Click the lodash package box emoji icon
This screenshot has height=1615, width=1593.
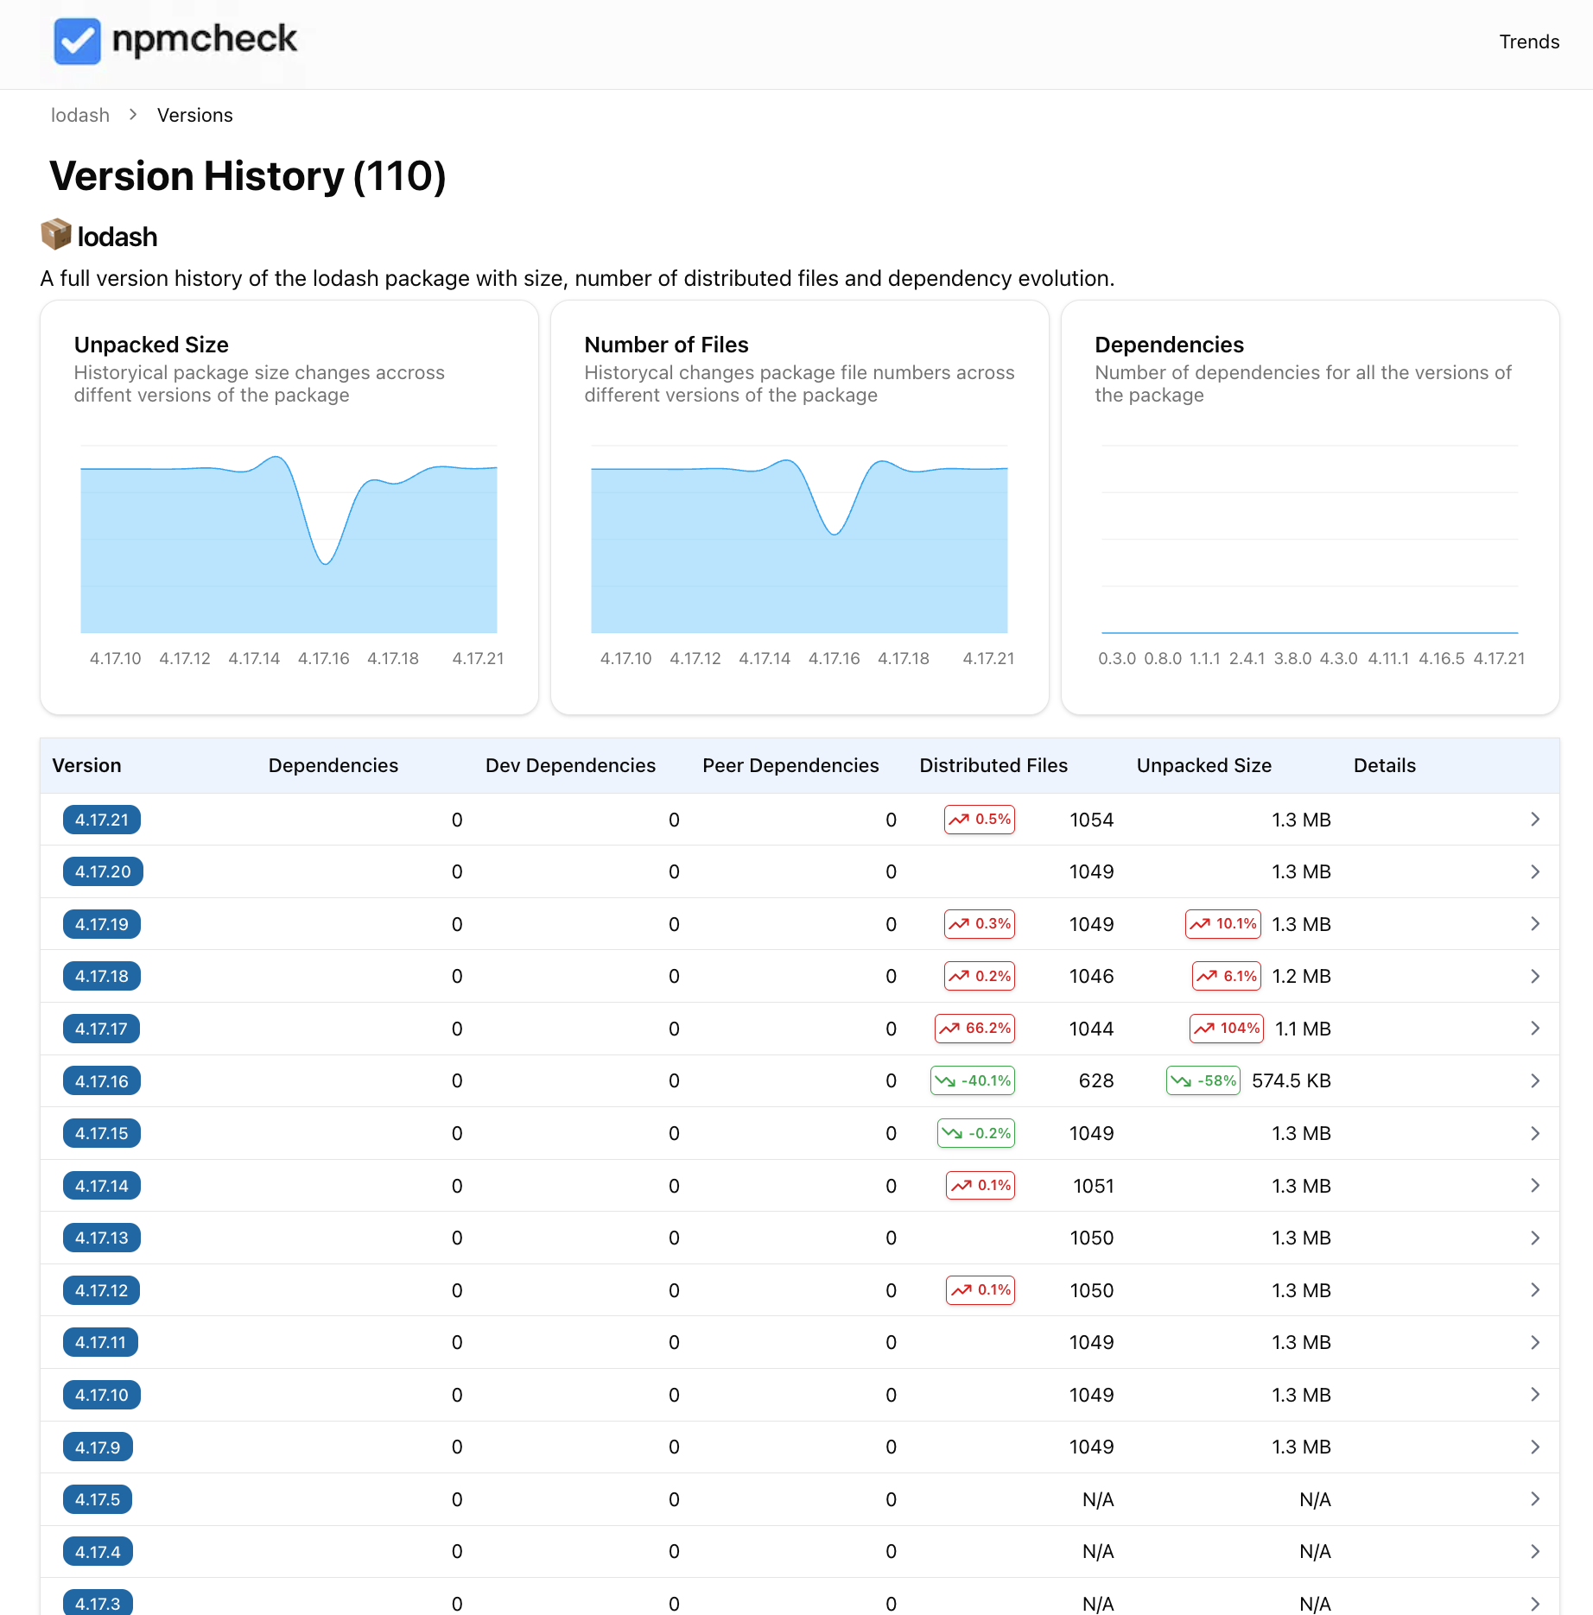[x=56, y=235]
